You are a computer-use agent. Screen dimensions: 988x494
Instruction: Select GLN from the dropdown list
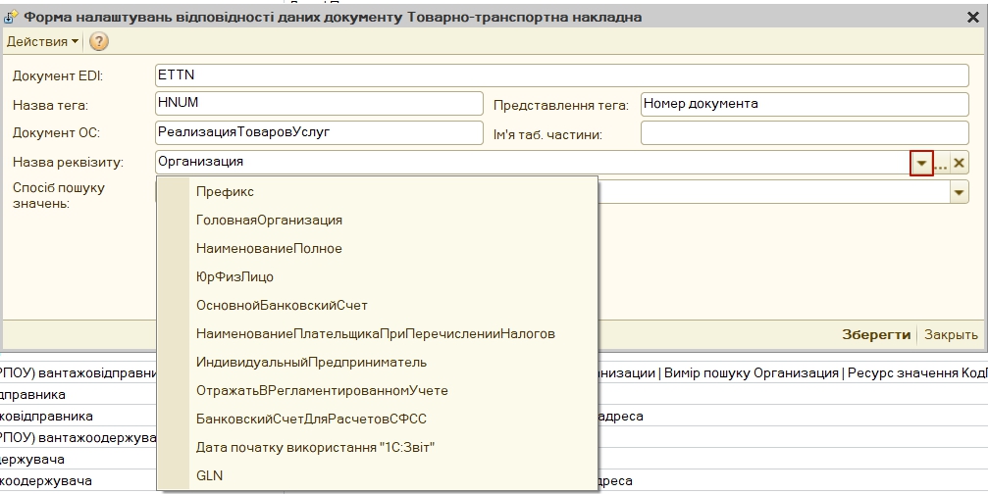click(378, 475)
